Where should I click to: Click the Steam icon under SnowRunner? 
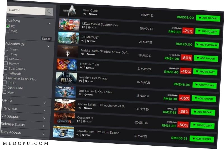coord(86,135)
